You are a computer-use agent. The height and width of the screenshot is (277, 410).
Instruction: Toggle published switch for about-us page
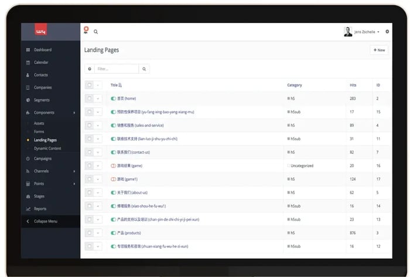coord(113,192)
